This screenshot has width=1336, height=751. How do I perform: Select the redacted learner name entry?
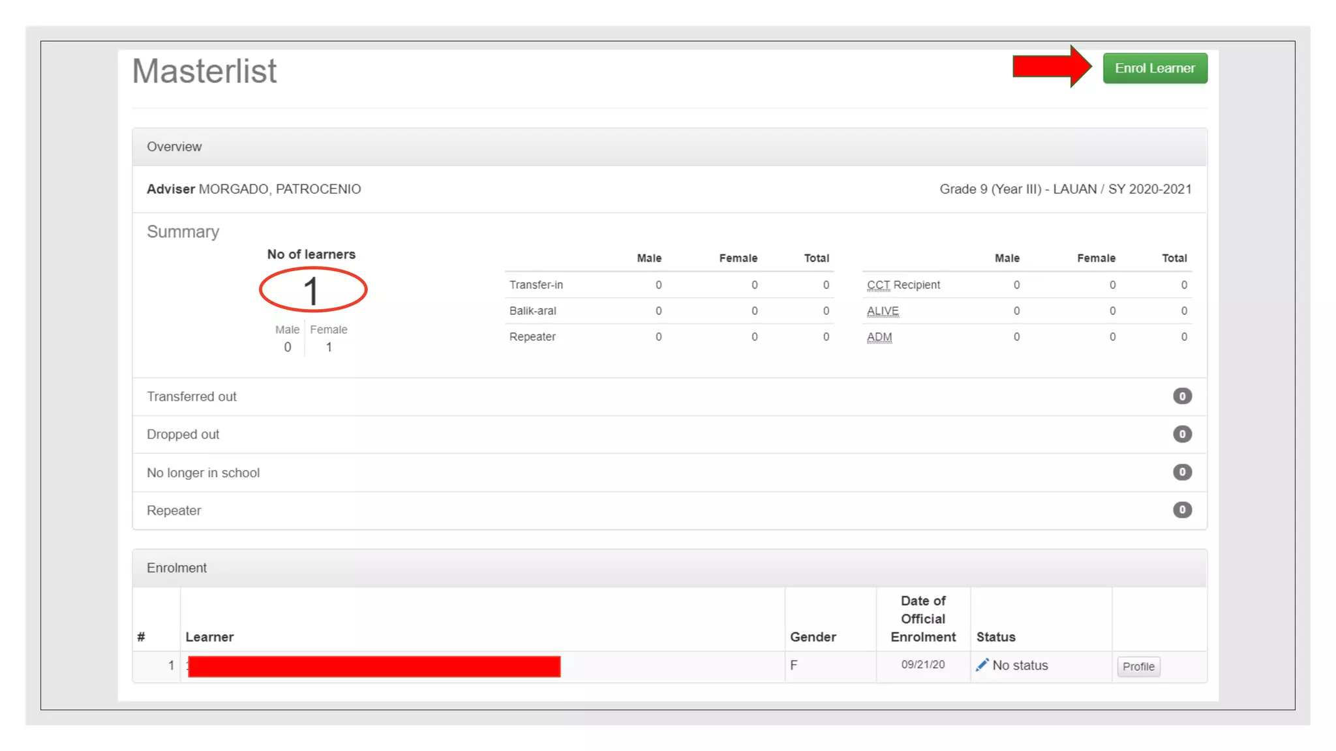tap(374, 666)
